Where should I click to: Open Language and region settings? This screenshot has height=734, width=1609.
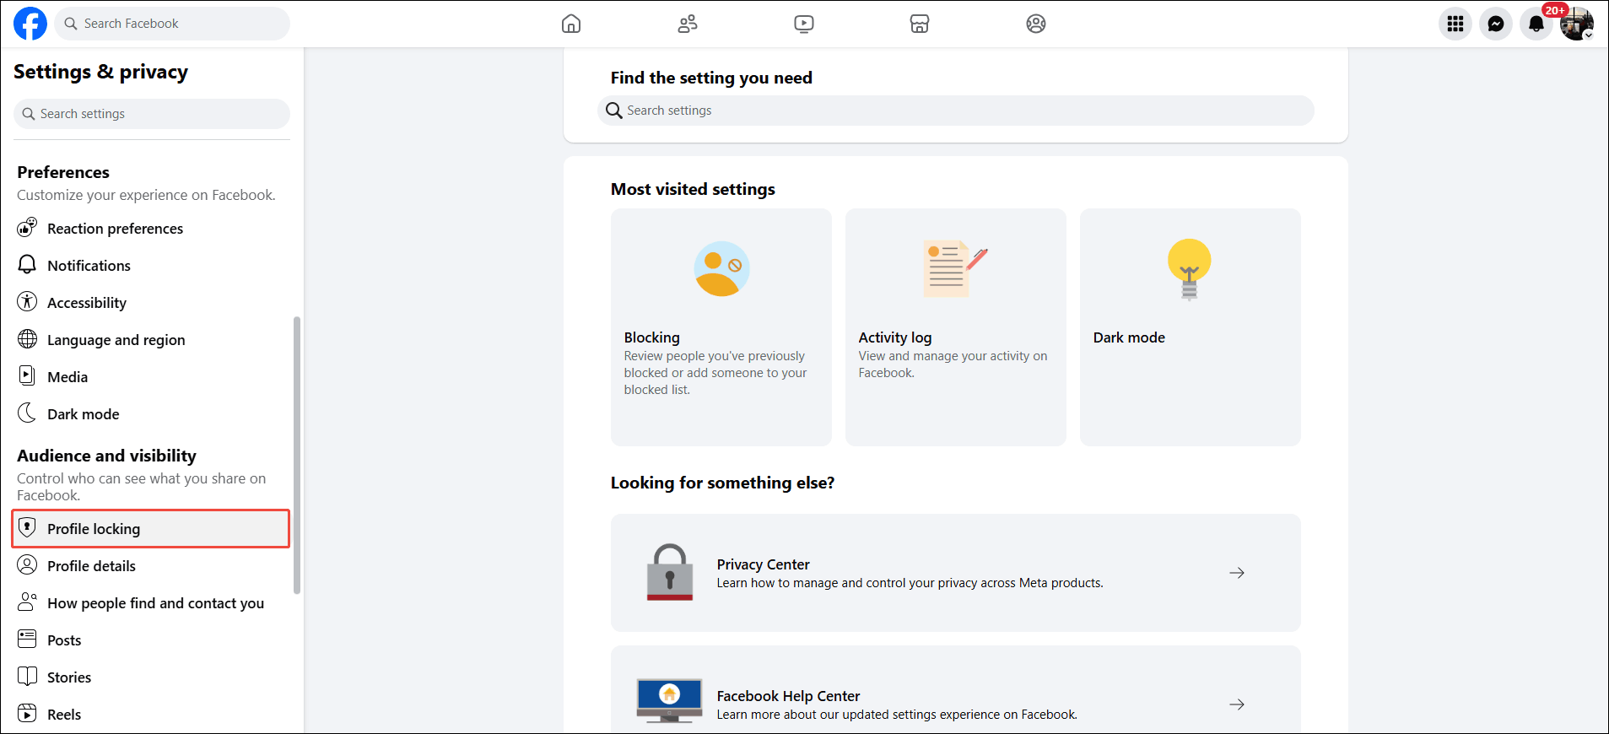152,340
